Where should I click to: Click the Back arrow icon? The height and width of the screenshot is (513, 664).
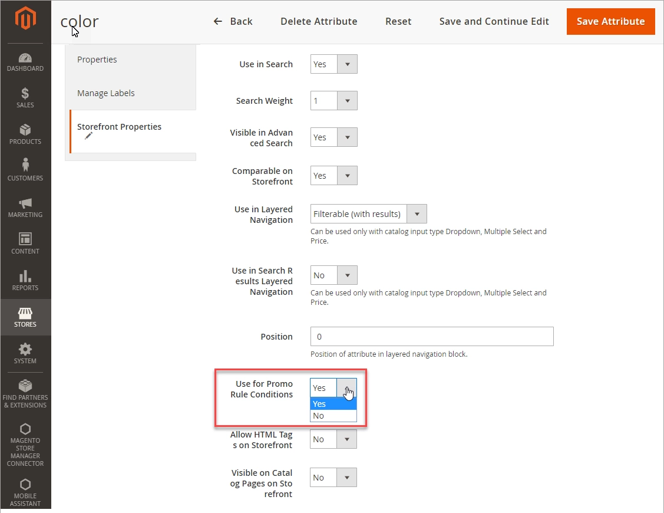tap(217, 21)
